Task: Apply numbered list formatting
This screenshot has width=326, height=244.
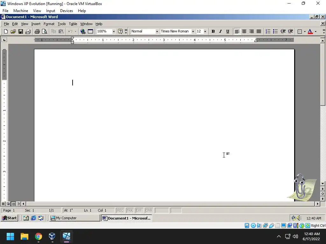Action: [x=268, y=31]
